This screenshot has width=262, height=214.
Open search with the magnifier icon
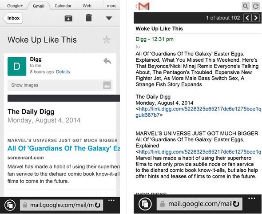point(246,6)
